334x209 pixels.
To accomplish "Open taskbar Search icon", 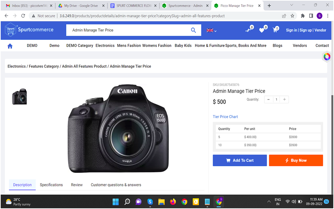I will point(127,202).
